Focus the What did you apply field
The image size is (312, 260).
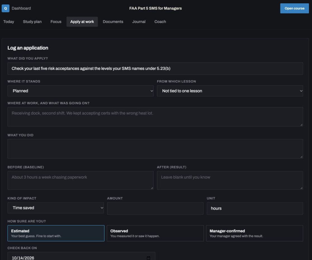pos(155,69)
